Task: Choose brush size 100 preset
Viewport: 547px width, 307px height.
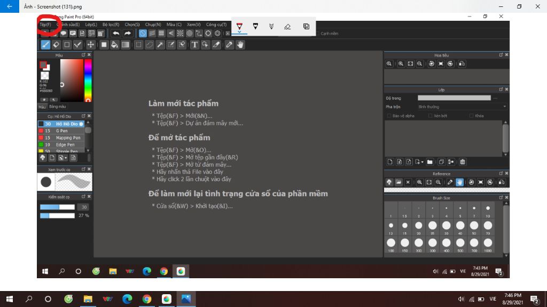Action: [x=391, y=243]
